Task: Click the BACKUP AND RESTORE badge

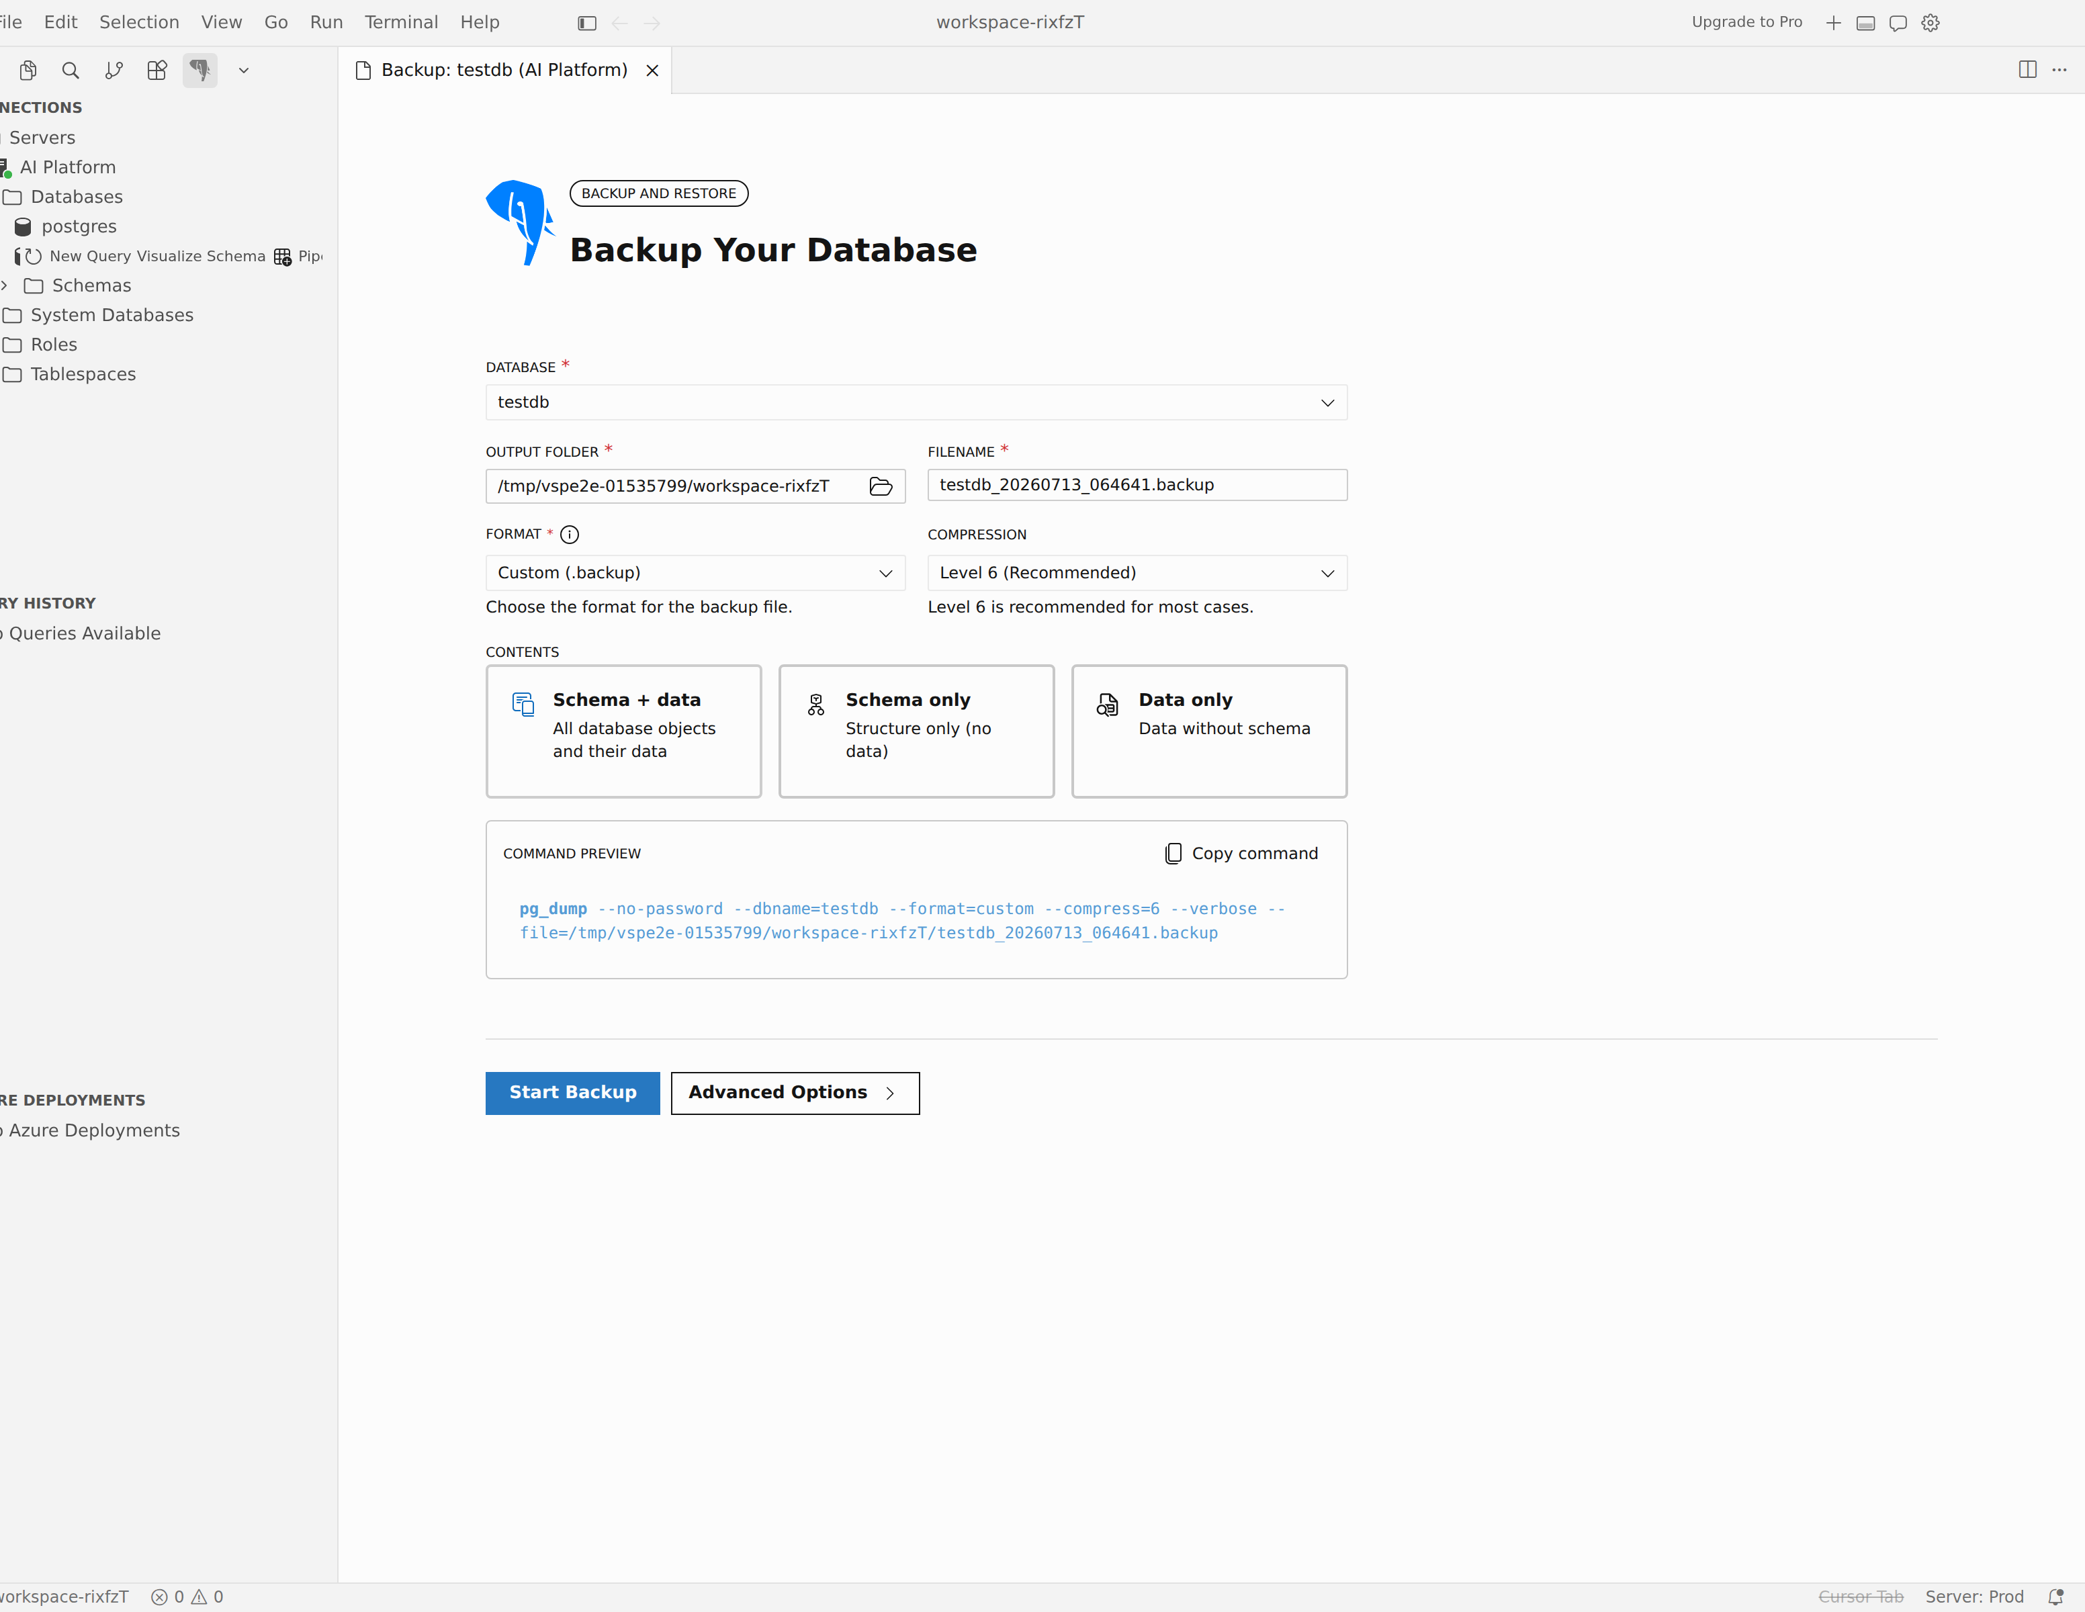Action: click(x=659, y=193)
